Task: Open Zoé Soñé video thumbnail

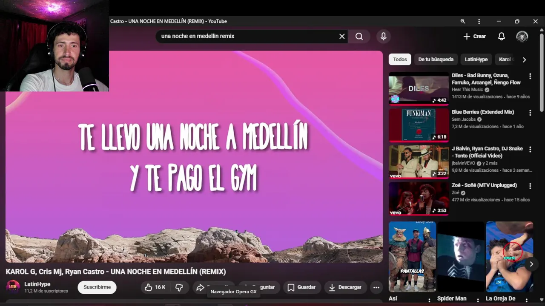Action: click(419, 198)
